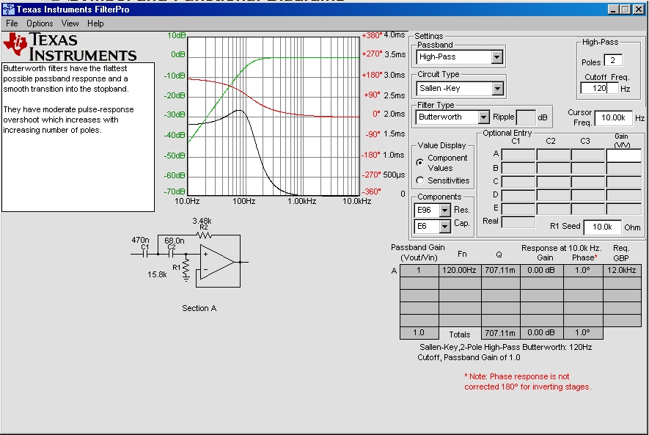The image size is (649, 435).
Task: Click the 0dB gain axis label
Action: coord(178,54)
